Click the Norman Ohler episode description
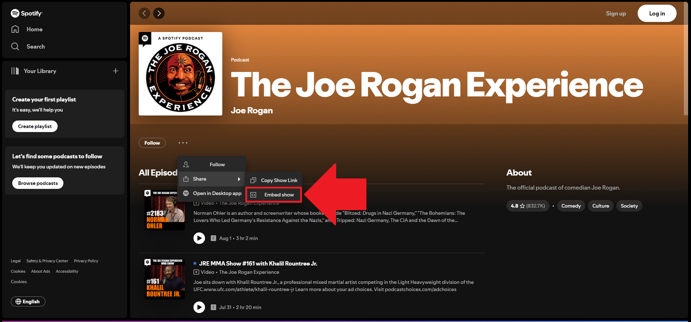Image resolution: width=691 pixels, height=322 pixels. 329,217
